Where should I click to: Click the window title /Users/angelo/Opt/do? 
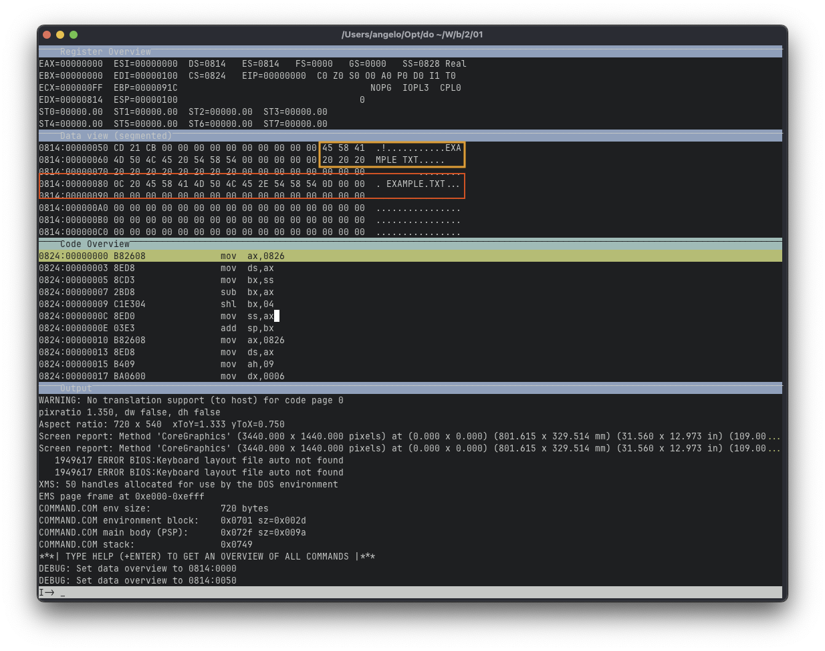pyautogui.click(x=412, y=35)
